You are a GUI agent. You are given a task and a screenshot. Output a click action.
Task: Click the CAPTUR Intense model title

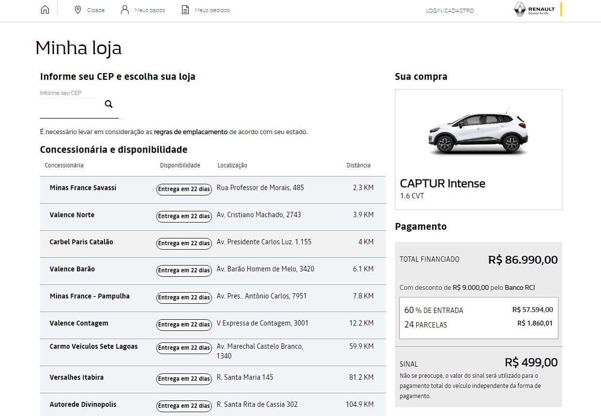(442, 183)
